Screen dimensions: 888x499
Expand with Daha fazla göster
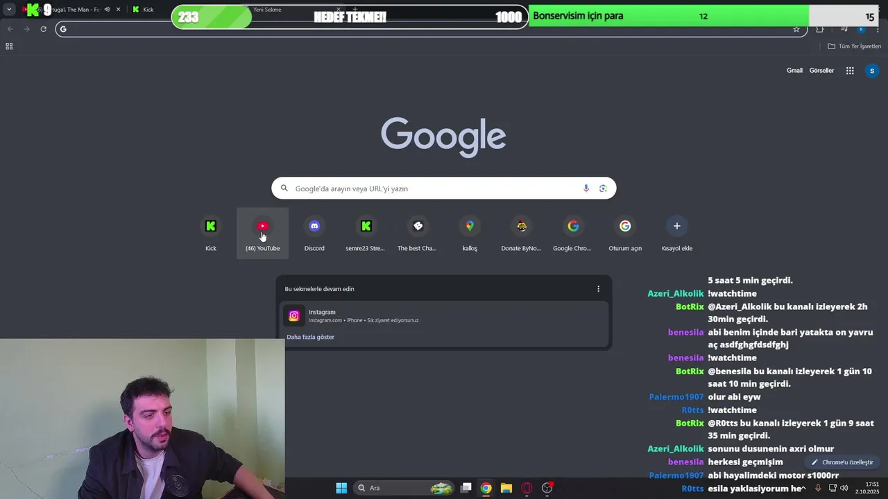point(310,337)
